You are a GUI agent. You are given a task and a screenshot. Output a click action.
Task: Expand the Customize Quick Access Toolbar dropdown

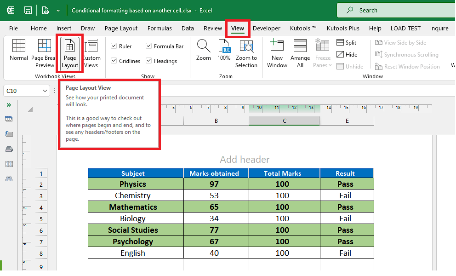(x=58, y=10)
